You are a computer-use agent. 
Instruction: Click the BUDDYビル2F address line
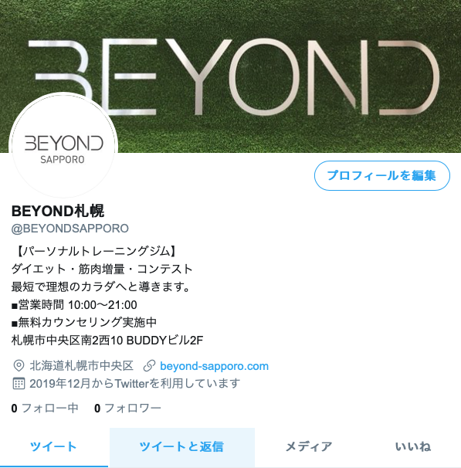point(107,340)
